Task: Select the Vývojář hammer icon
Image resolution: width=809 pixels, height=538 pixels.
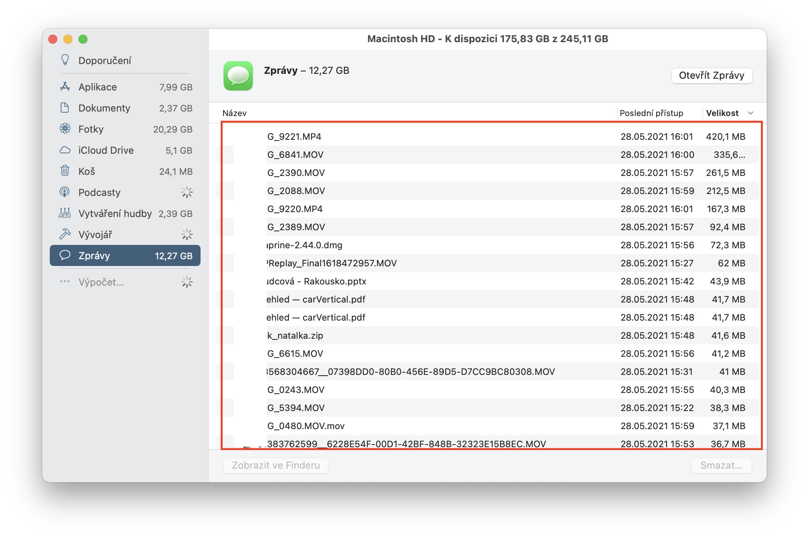Action: [x=65, y=234]
